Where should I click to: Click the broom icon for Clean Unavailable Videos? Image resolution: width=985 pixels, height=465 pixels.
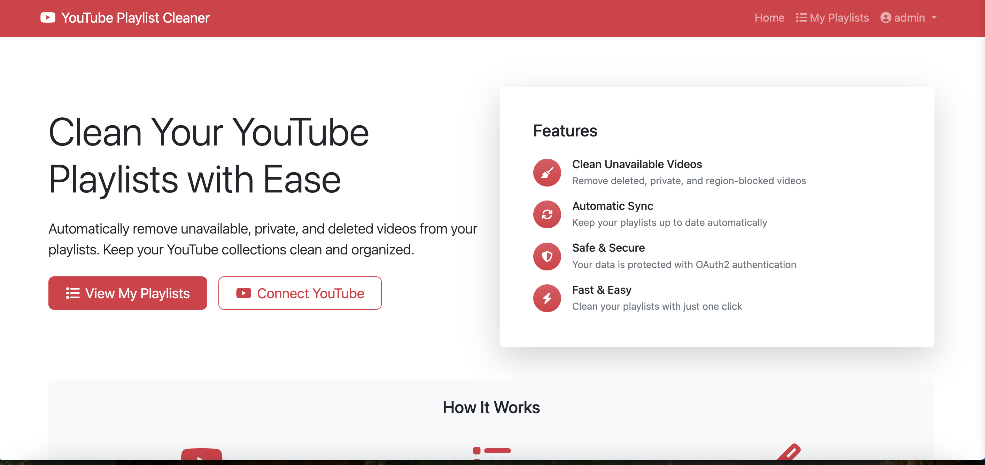[547, 173]
